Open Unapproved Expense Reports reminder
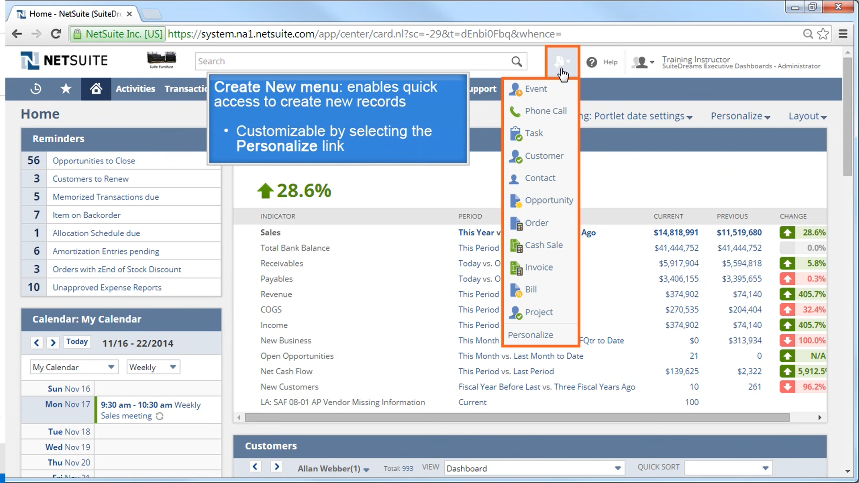The width and height of the screenshot is (859, 483). pyautogui.click(x=107, y=288)
